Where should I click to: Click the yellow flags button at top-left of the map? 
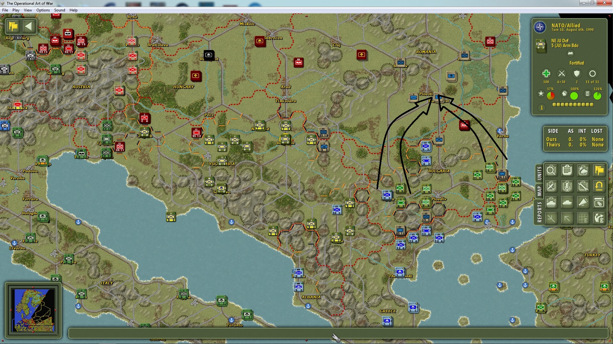13,26
